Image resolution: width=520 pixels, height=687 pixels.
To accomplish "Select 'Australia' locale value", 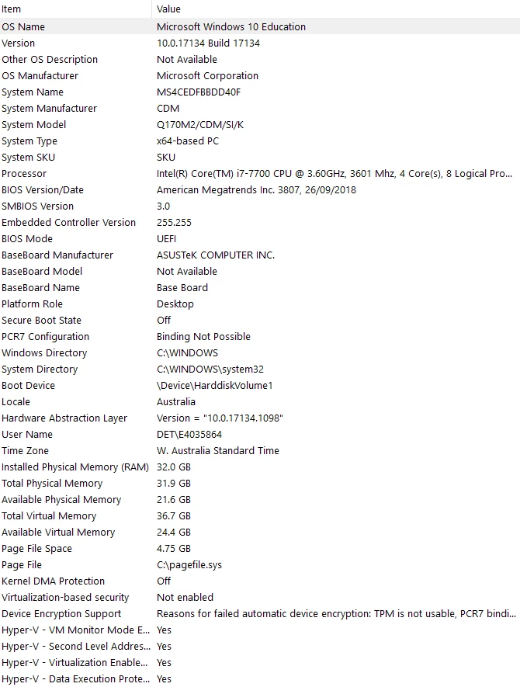I will click(176, 401).
